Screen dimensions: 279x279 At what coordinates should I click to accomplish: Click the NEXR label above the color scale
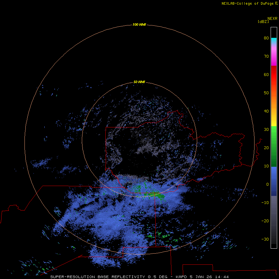tap(272, 19)
